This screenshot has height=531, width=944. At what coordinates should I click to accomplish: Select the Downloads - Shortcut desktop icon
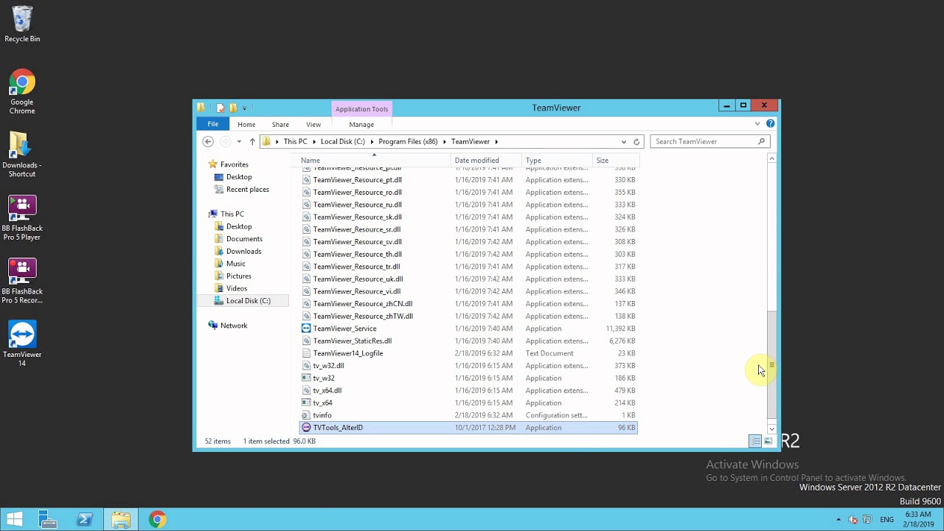coord(22,154)
